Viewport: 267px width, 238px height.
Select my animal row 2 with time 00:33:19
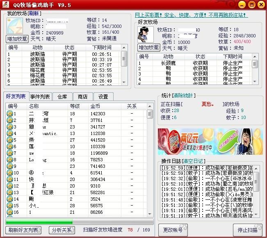click(x=63, y=59)
